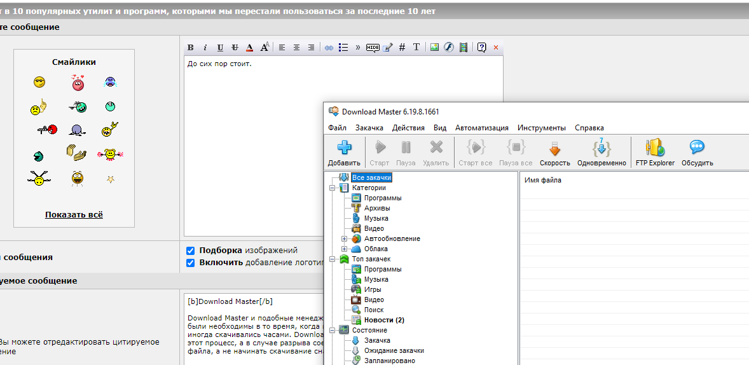Insert a bulleted list in the editor
The height and width of the screenshot is (365, 749).
tap(343, 47)
